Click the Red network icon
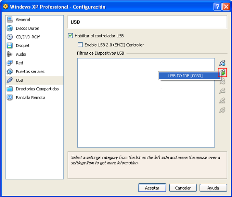Screen dimensions: 232x197 click(x=10, y=63)
